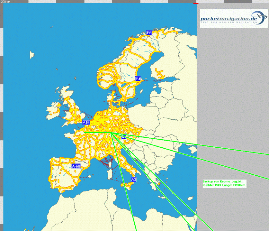
Task: Click the 200 km scale indicator
Action: tap(6, 2)
